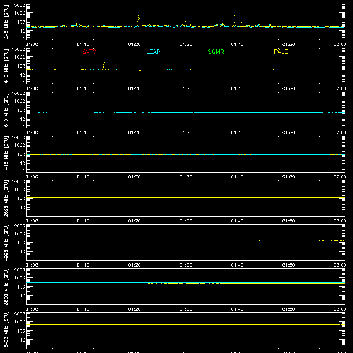Click the 410 MHz [SFU] axis title

(6, 66)
